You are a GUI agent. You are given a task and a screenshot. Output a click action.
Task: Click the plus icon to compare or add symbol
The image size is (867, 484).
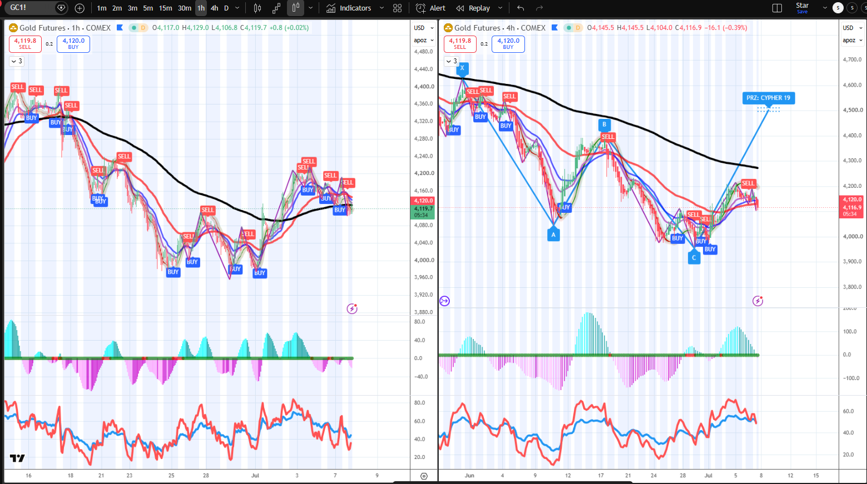coord(80,8)
